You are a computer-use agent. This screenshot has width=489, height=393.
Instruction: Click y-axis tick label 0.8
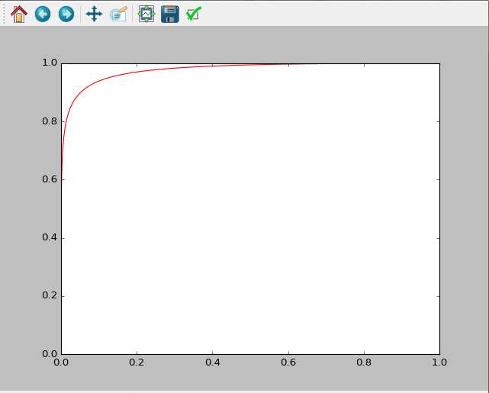50,121
